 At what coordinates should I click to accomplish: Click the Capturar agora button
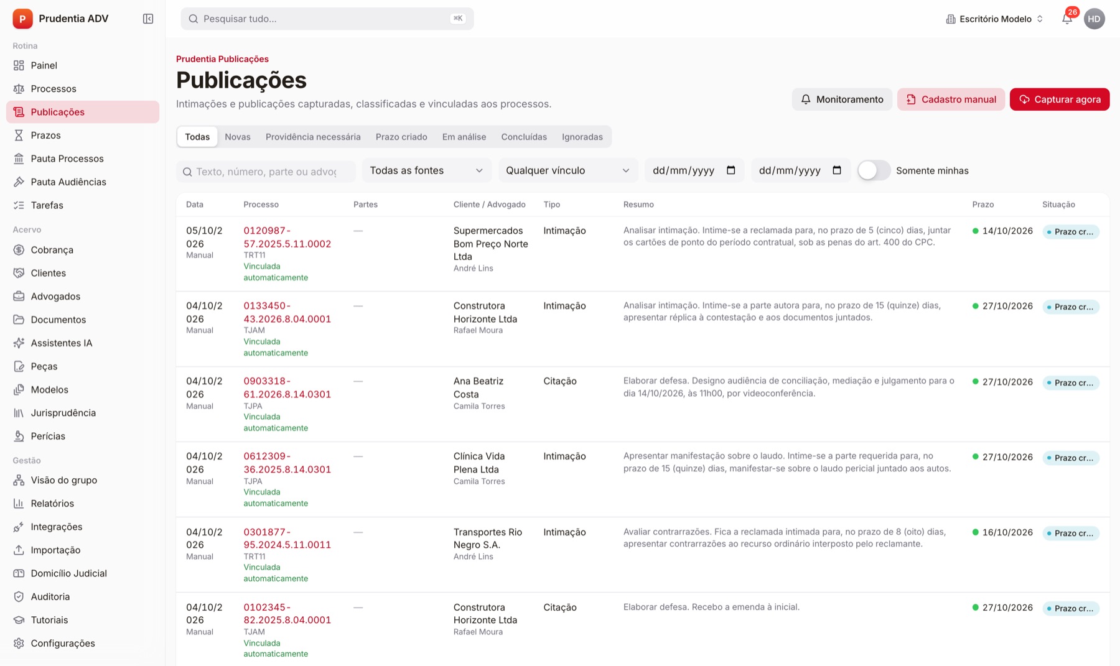coord(1060,99)
